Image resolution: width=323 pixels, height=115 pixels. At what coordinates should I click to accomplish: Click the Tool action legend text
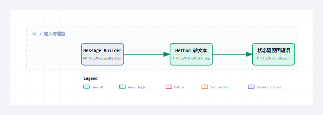point(219,87)
